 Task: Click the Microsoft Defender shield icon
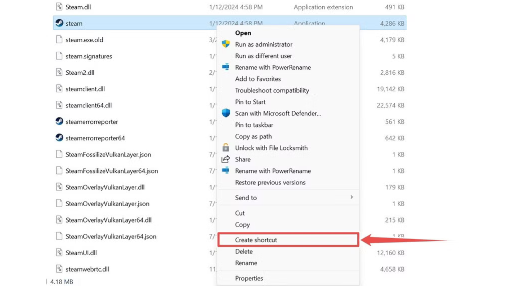tap(226, 113)
